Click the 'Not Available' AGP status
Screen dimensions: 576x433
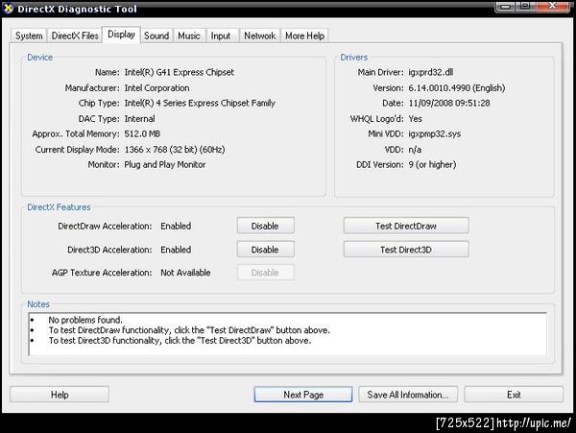tap(185, 273)
